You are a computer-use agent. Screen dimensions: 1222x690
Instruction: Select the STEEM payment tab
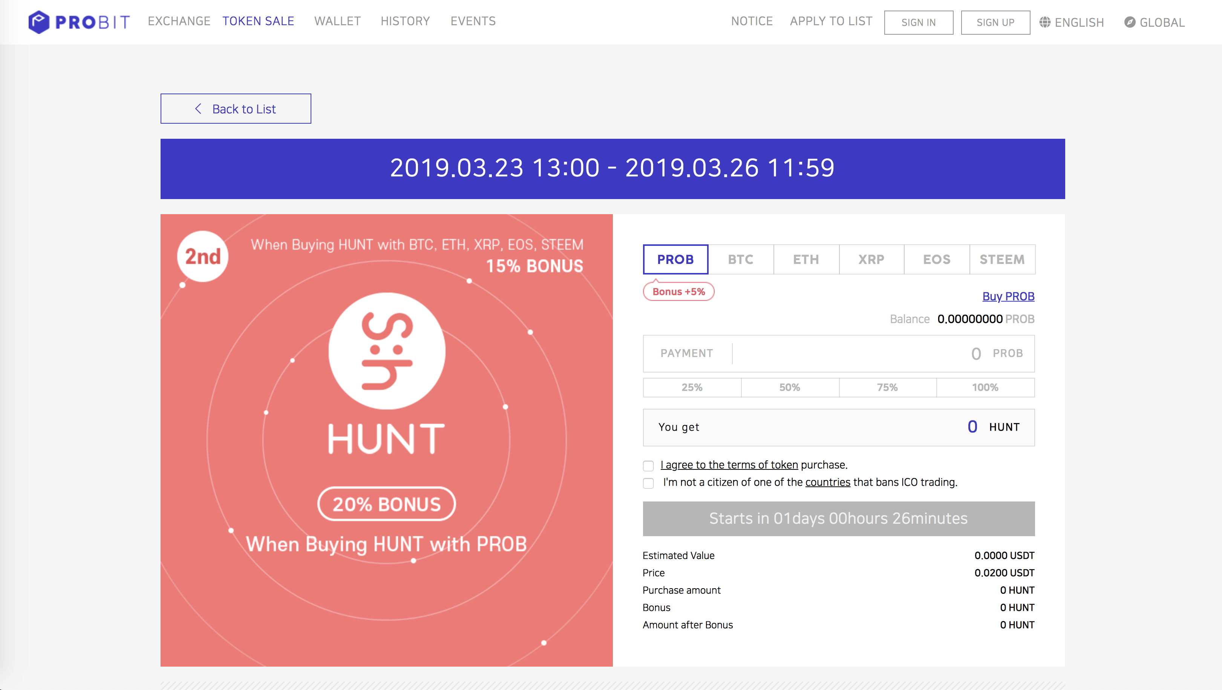[1002, 259]
